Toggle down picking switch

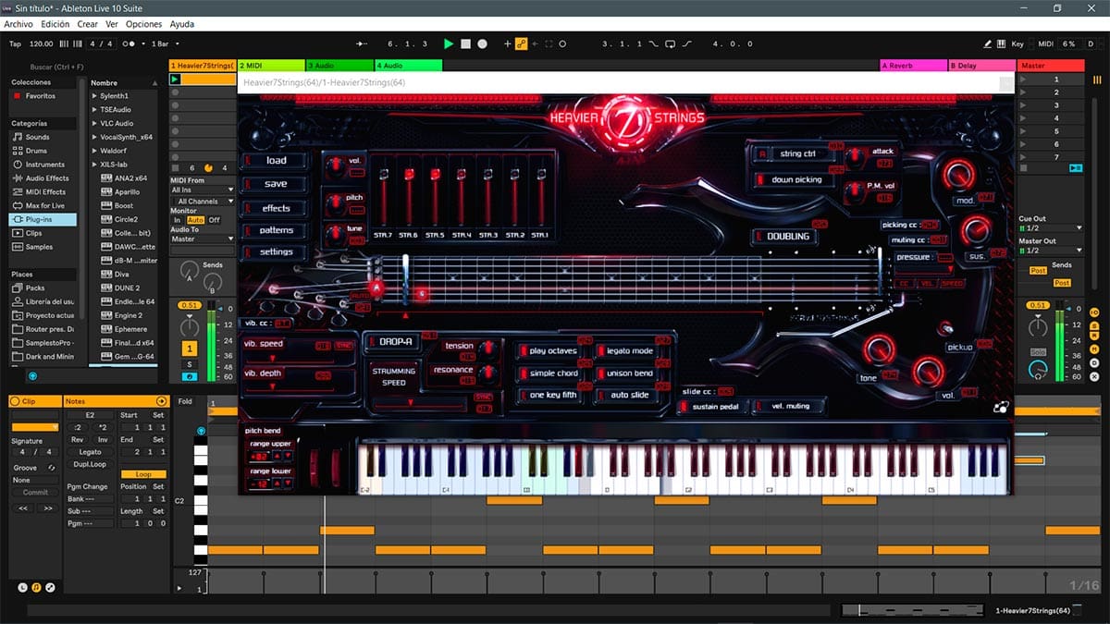789,179
